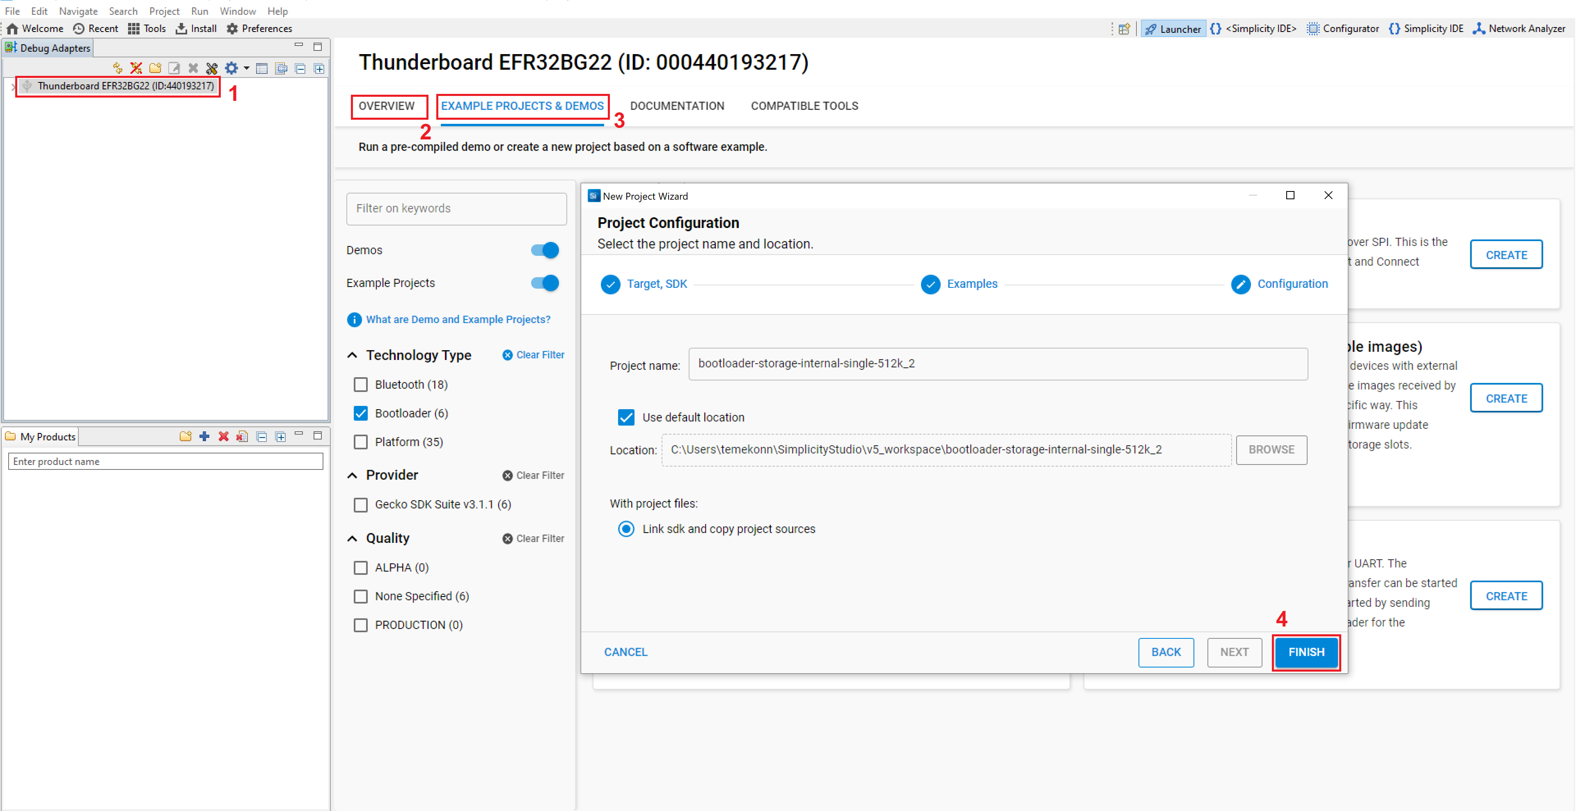Collapse all items in Debug Adapters view
Image resolution: width=1576 pixels, height=811 pixels.
click(x=300, y=68)
